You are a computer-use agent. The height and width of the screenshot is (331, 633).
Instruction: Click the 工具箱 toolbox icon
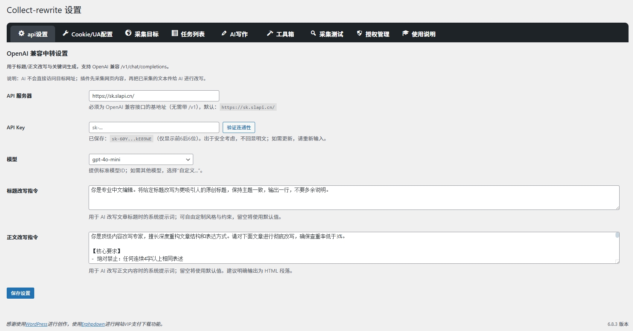tap(270, 33)
